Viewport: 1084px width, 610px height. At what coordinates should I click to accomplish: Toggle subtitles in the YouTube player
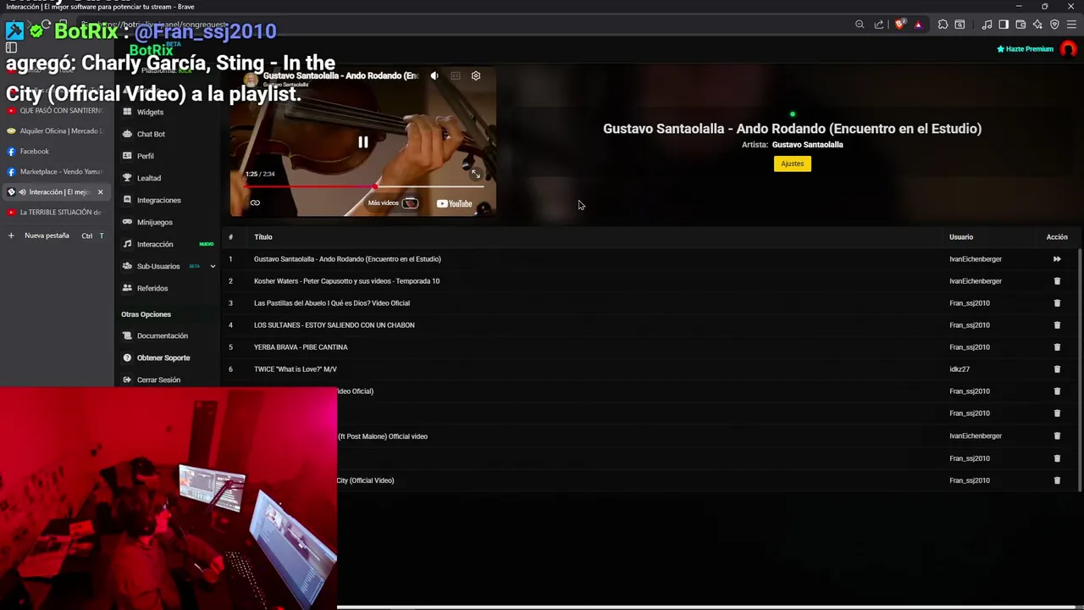pyautogui.click(x=455, y=75)
